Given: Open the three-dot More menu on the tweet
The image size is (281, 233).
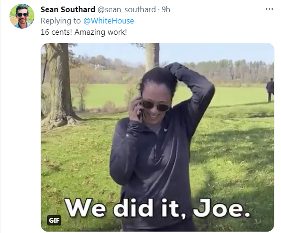Looking at the screenshot, I should click(269, 9).
